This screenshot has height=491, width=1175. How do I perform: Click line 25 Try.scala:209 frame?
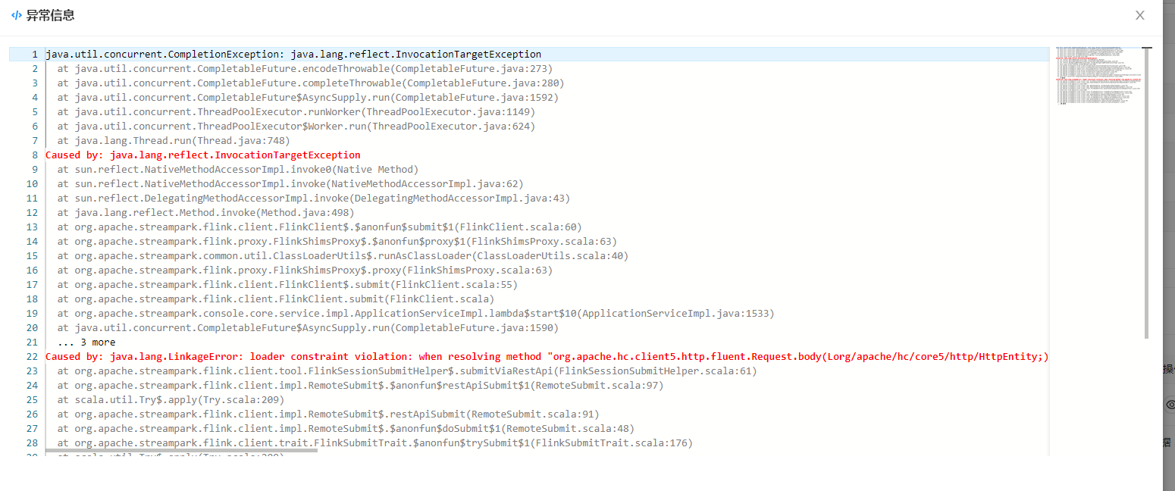tap(171, 400)
